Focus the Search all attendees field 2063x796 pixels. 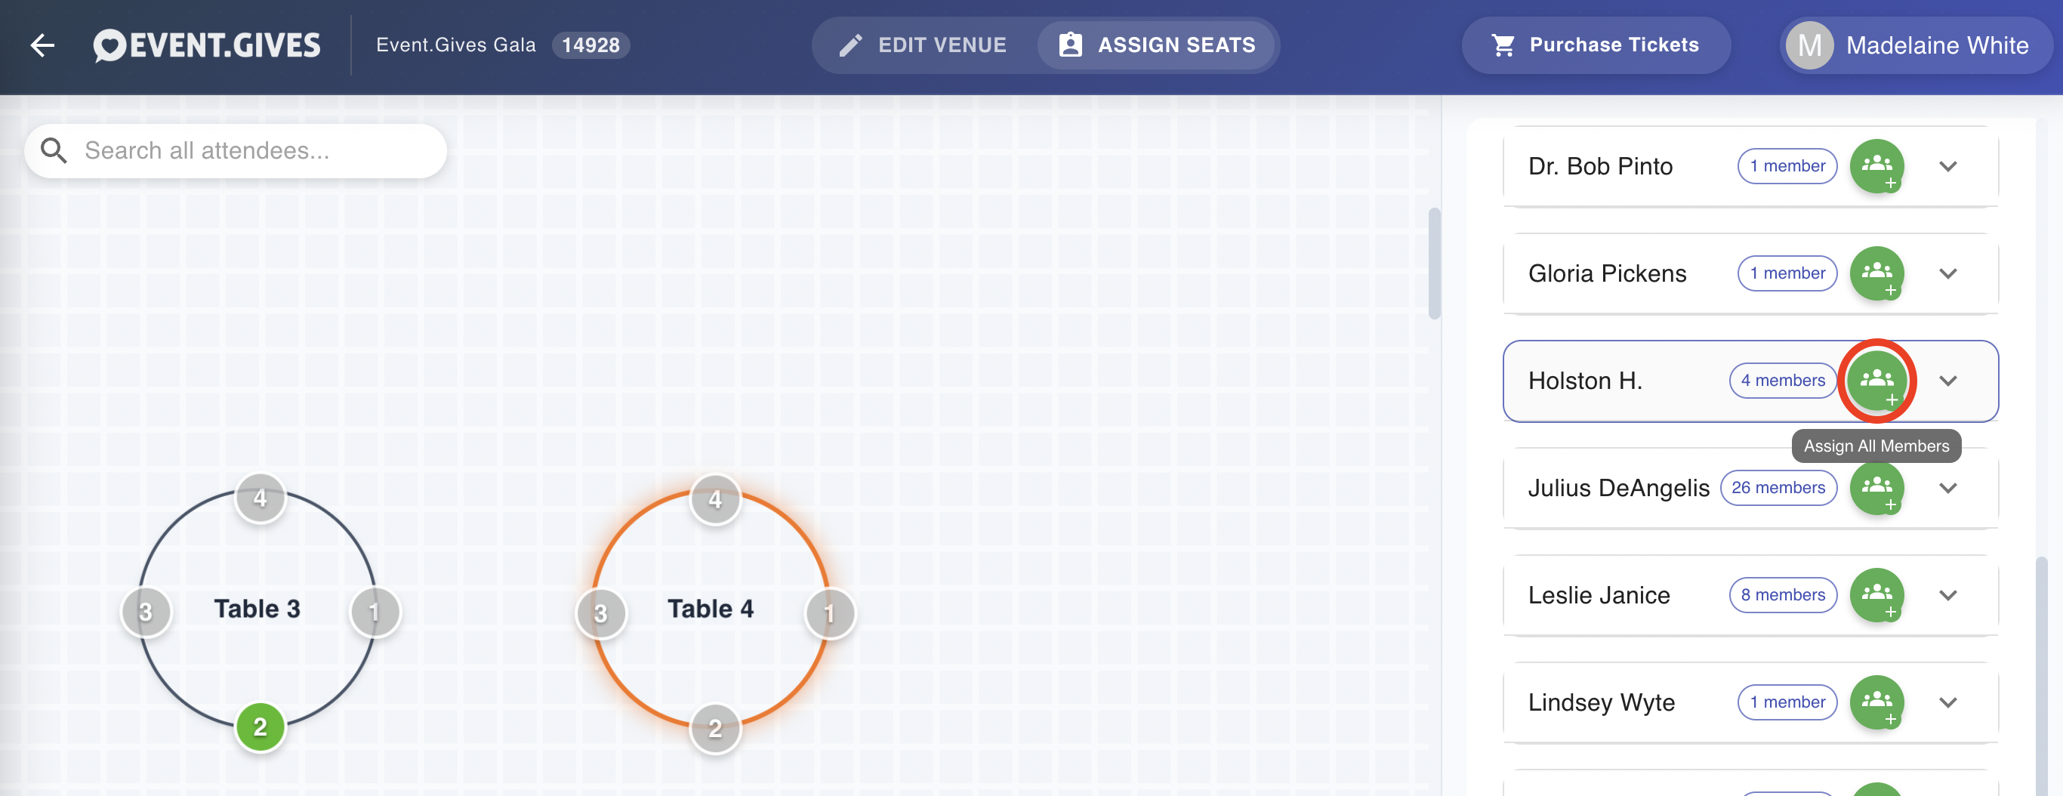pos(236,150)
